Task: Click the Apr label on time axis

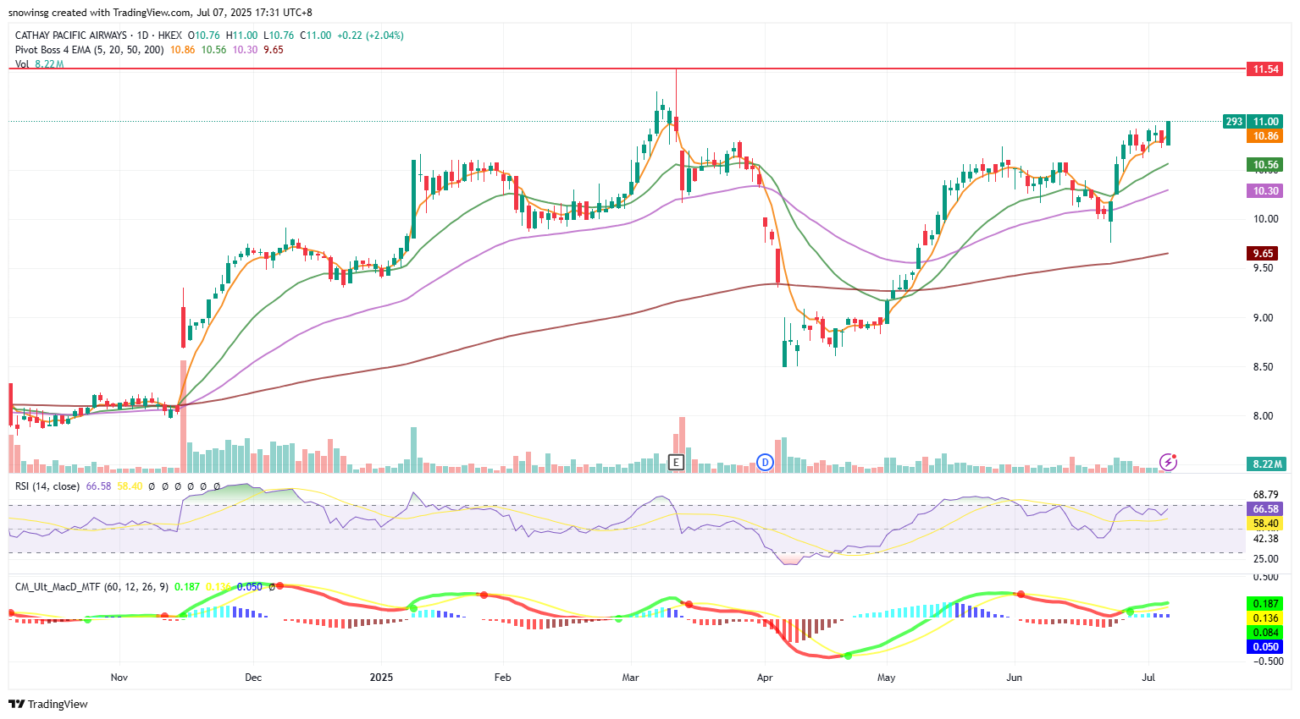Action: pos(765,678)
